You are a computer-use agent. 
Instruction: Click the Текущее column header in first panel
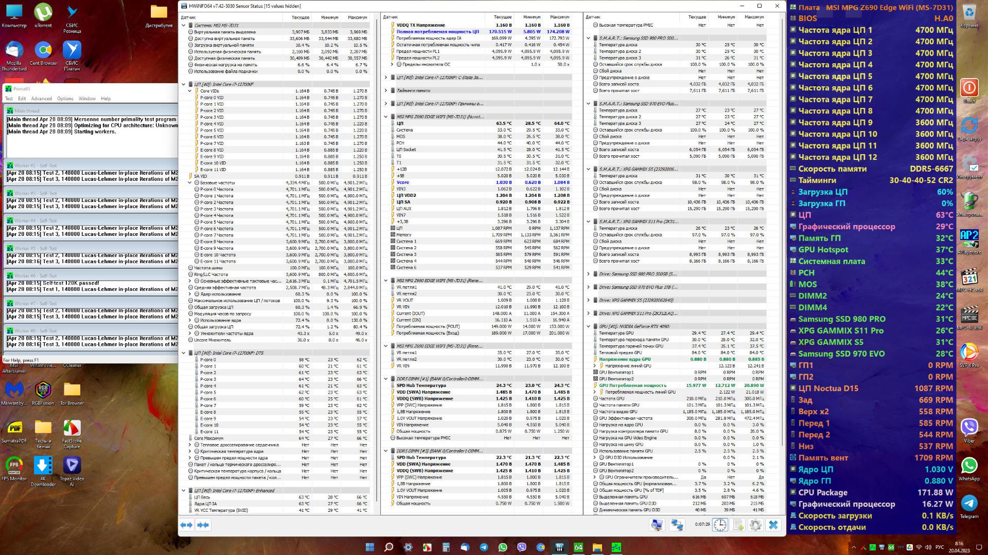coord(301,17)
